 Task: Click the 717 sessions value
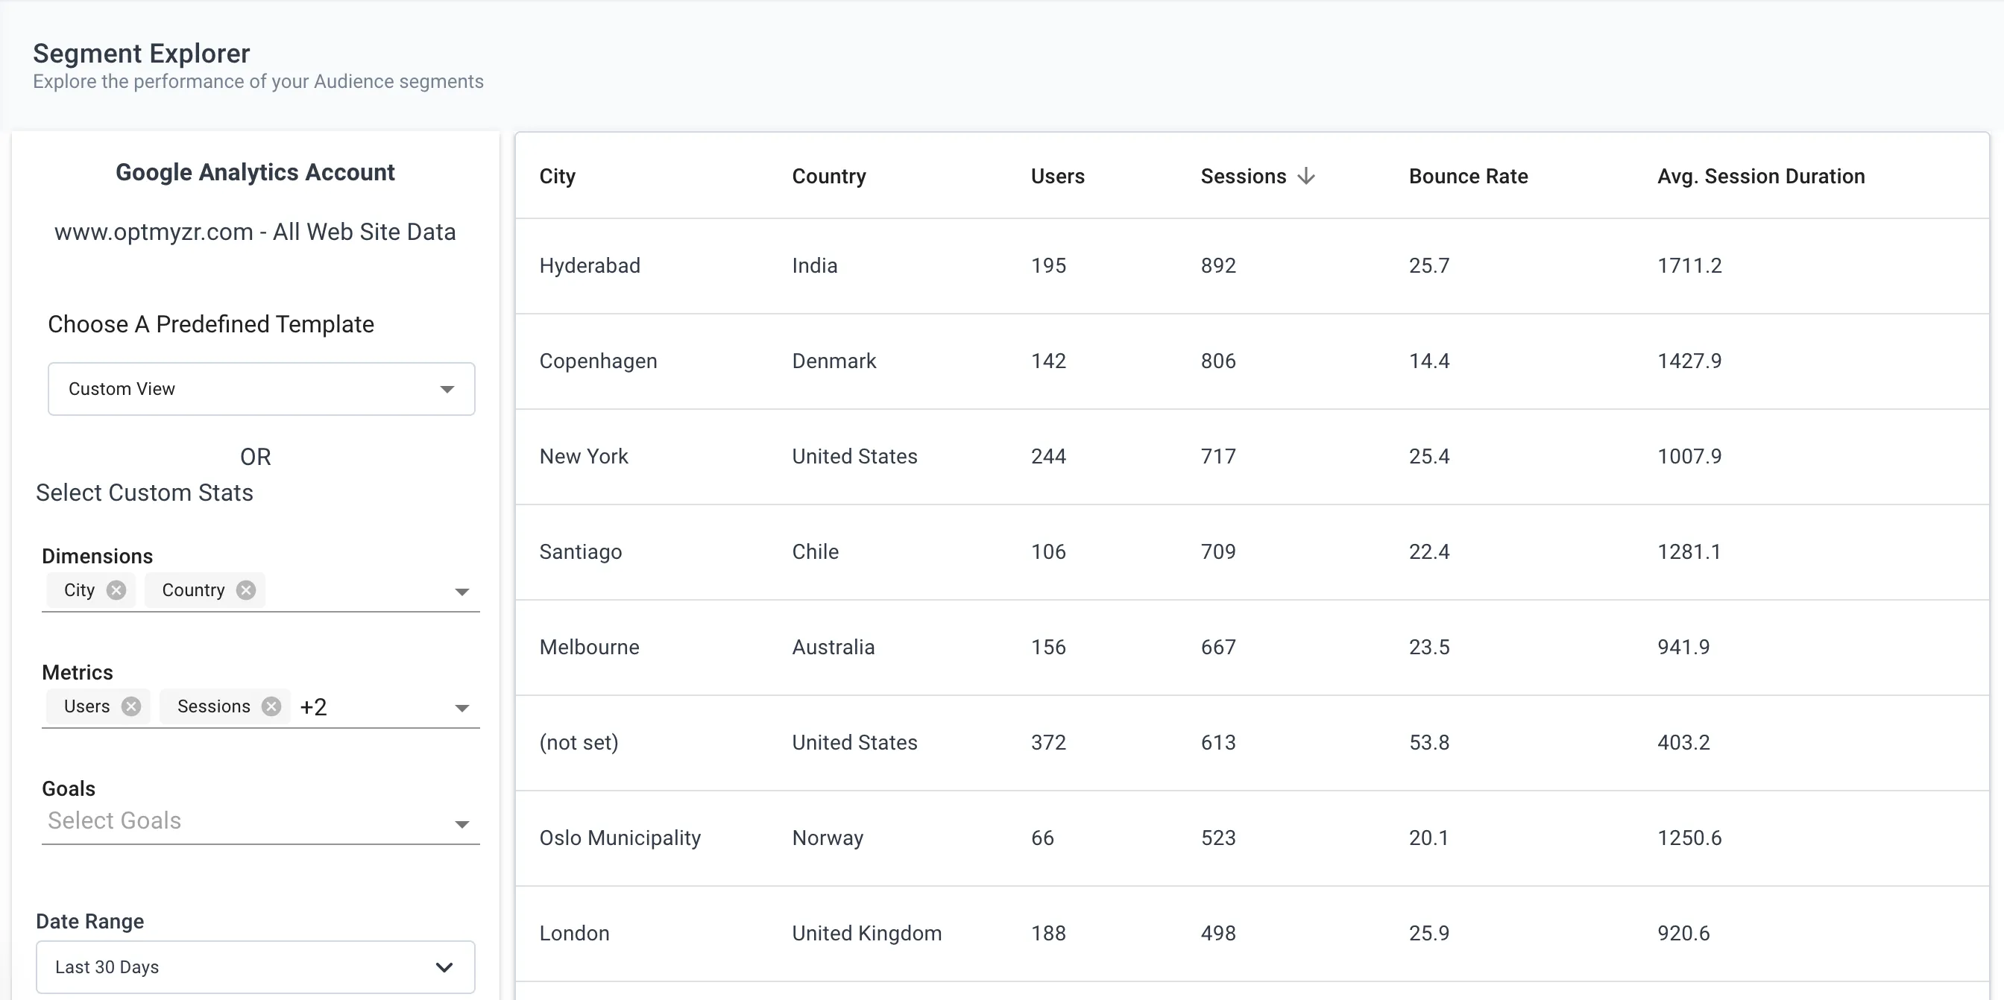(1218, 457)
